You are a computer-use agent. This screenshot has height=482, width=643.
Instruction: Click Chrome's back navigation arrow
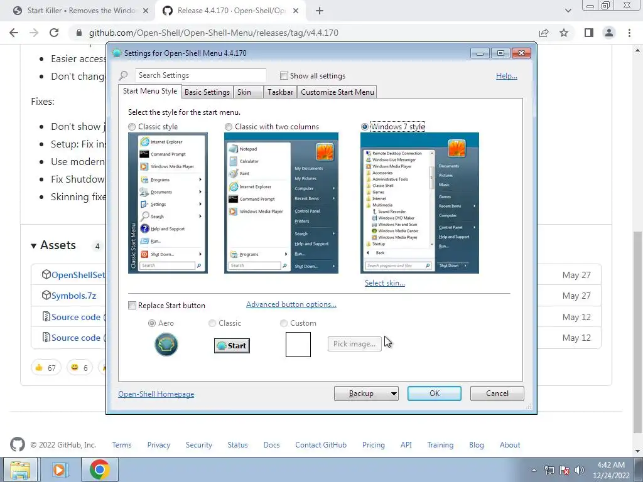14,33
